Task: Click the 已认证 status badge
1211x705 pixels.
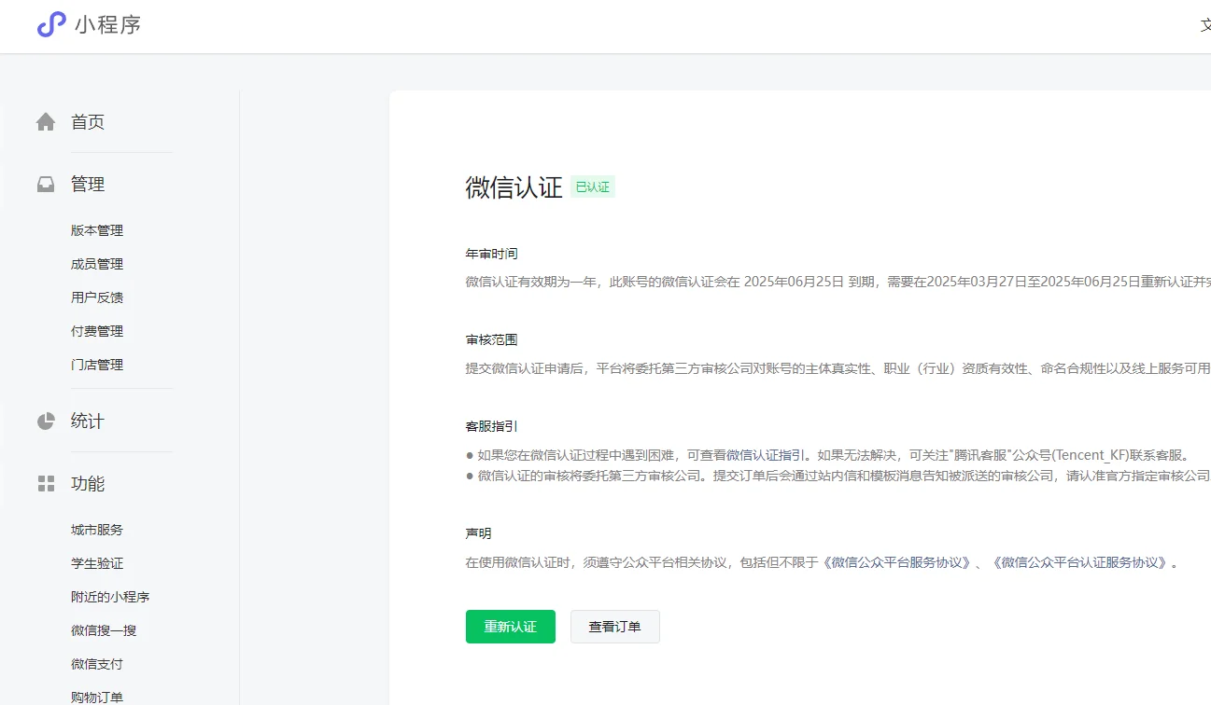Action: (x=593, y=187)
